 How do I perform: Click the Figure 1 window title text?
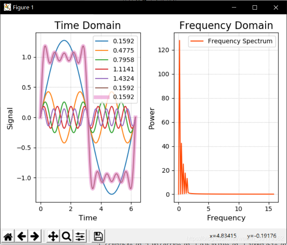23,7
